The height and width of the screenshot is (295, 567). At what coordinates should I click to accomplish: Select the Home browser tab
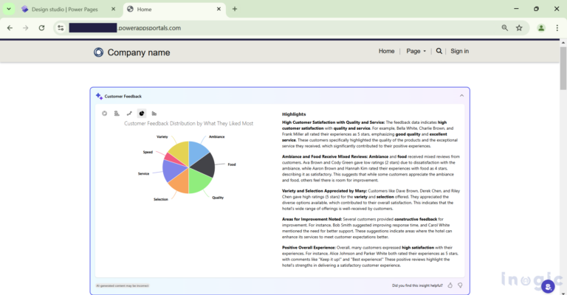tap(174, 10)
